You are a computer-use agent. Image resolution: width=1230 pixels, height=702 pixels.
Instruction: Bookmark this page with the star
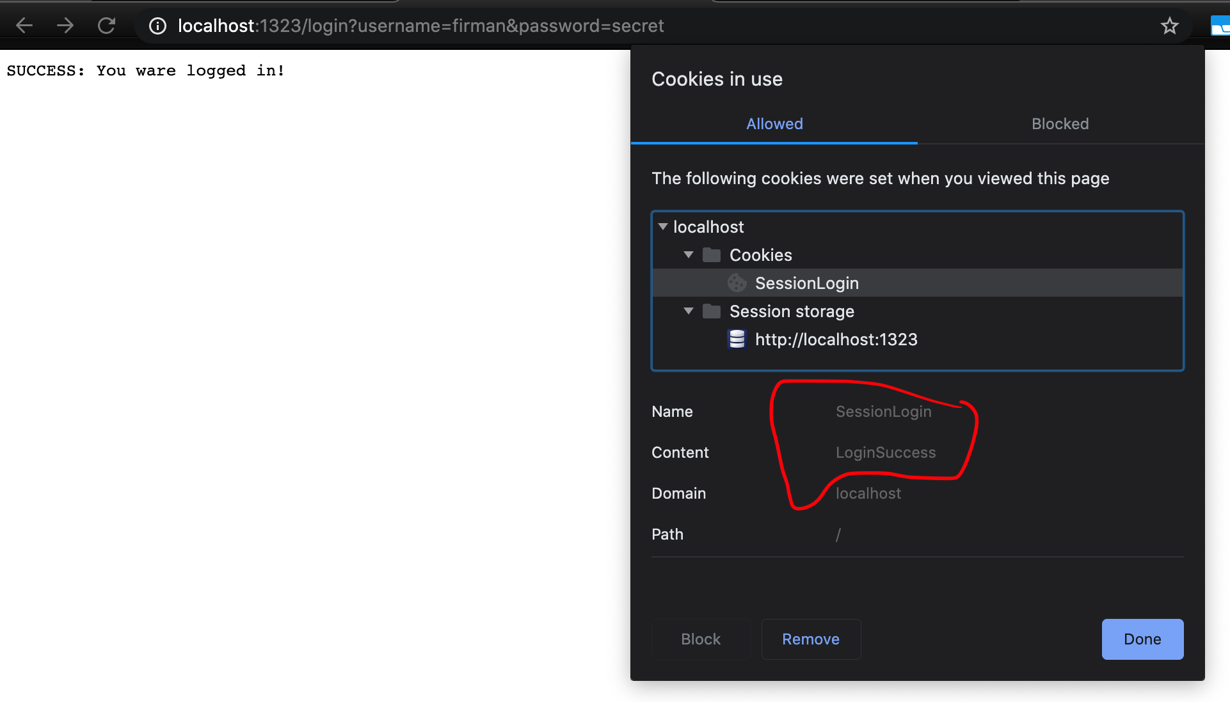[1169, 26]
